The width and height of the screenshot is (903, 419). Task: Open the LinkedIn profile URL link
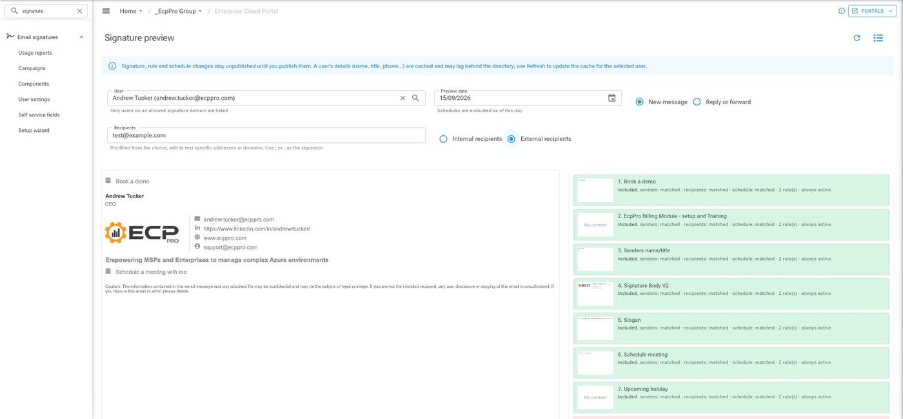[257, 228]
